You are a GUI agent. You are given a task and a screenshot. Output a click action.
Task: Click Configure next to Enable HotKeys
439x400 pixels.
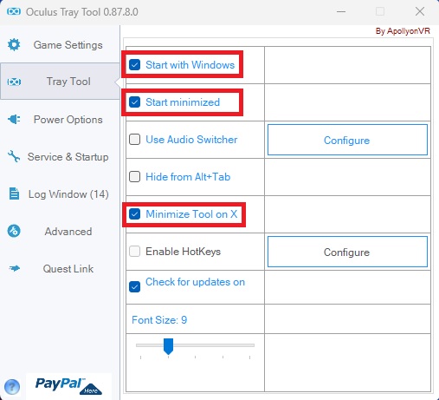(x=347, y=252)
